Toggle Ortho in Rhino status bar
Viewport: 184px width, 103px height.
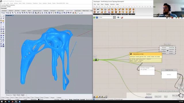click(62, 100)
